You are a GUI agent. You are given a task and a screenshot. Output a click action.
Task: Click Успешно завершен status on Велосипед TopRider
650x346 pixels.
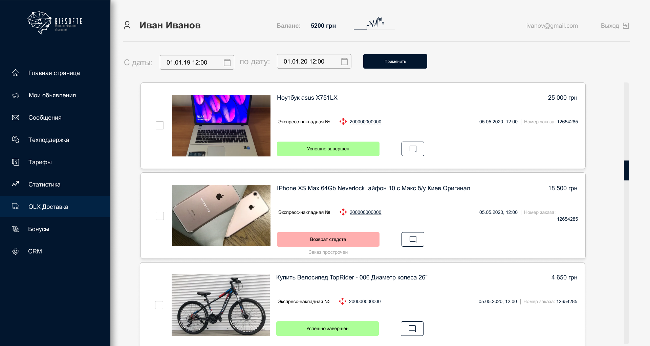pyautogui.click(x=327, y=328)
